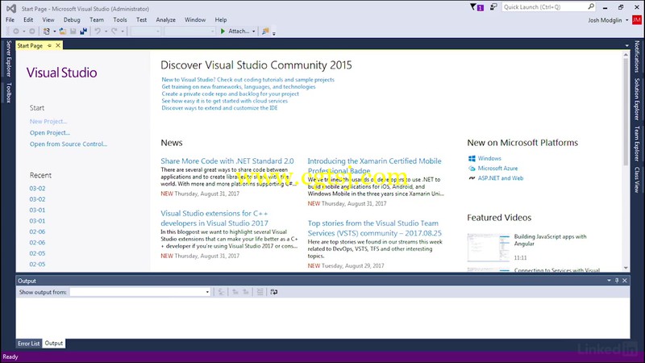
Task: Open the Output window position dropdown
Action: pos(609,281)
